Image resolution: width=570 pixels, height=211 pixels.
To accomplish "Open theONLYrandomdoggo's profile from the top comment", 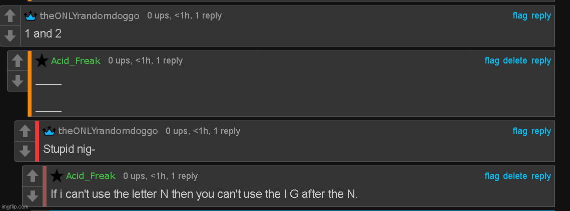I will click(x=90, y=16).
